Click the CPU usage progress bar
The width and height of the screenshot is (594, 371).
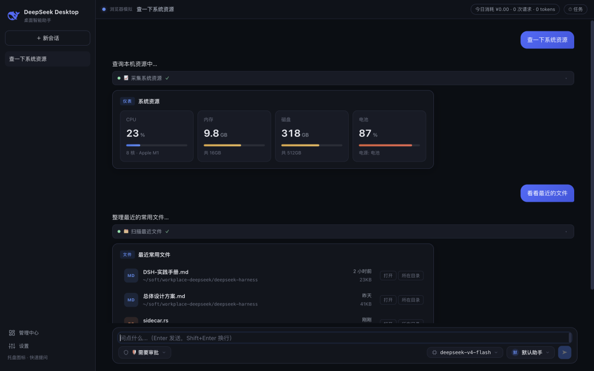156,145
